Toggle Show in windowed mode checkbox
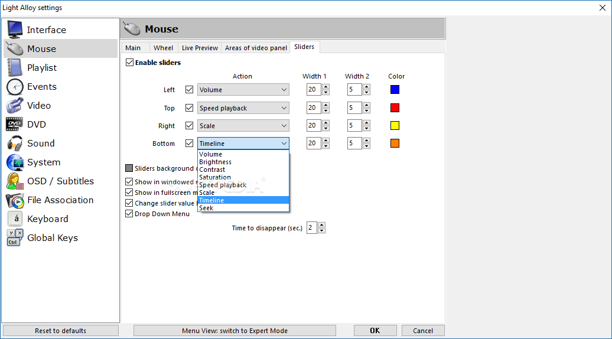Viewport: 612px width, 339px height. [x=129, y=182]
